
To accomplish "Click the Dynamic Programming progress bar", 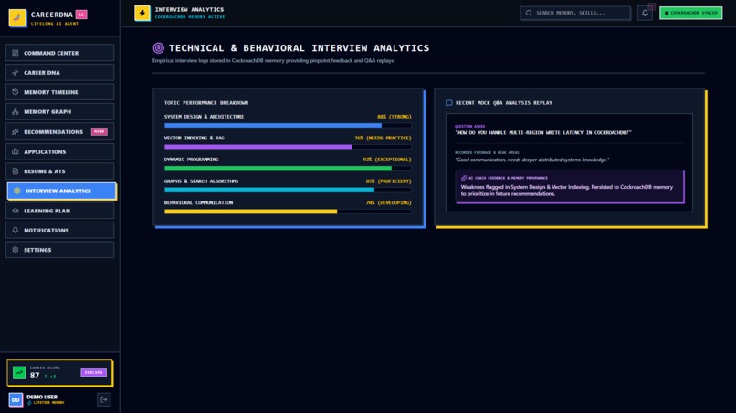I will [x=288, y=169].
